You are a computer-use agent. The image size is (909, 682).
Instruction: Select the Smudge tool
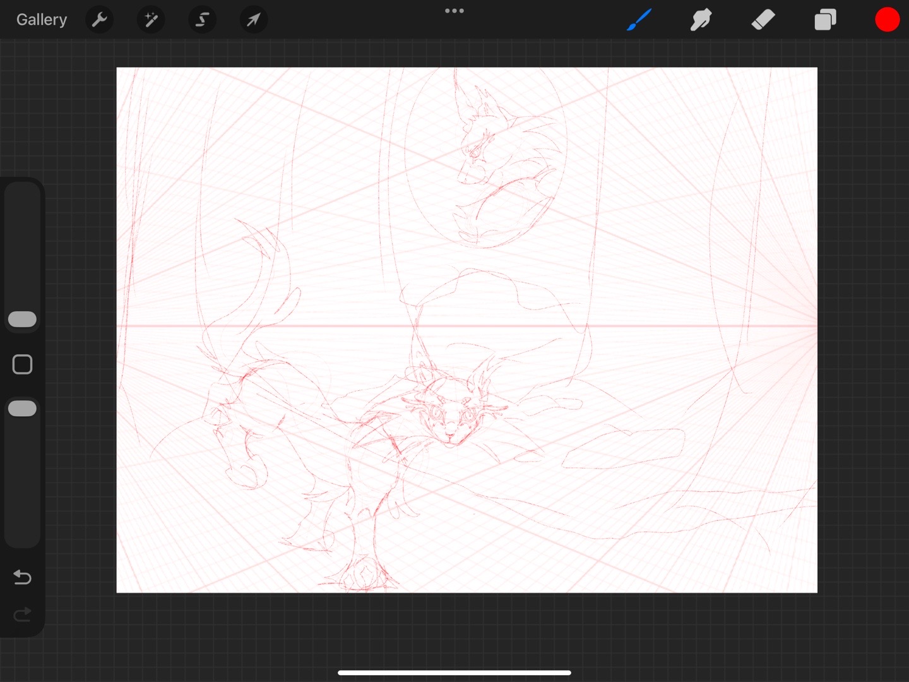pos(701,20)
